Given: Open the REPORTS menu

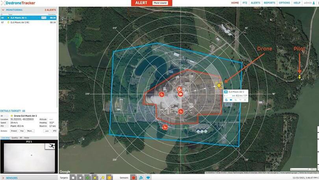Looking at the screenshot, I should click(x=269, y=3).
